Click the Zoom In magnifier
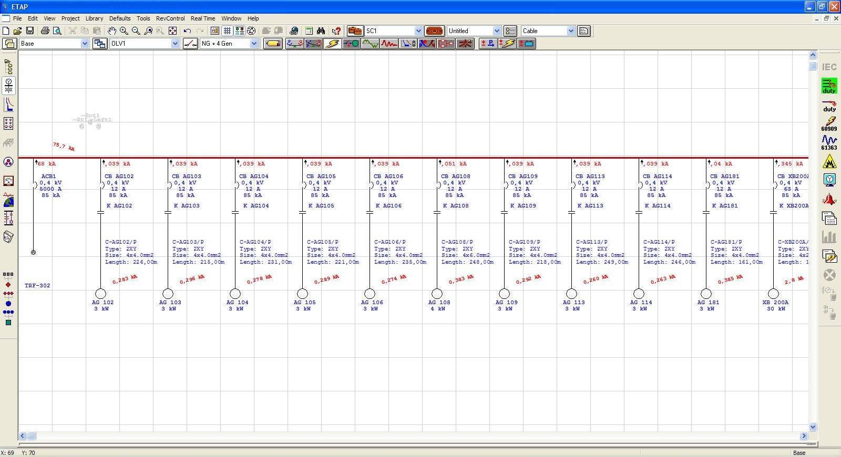841x457 pixels. 124,31
